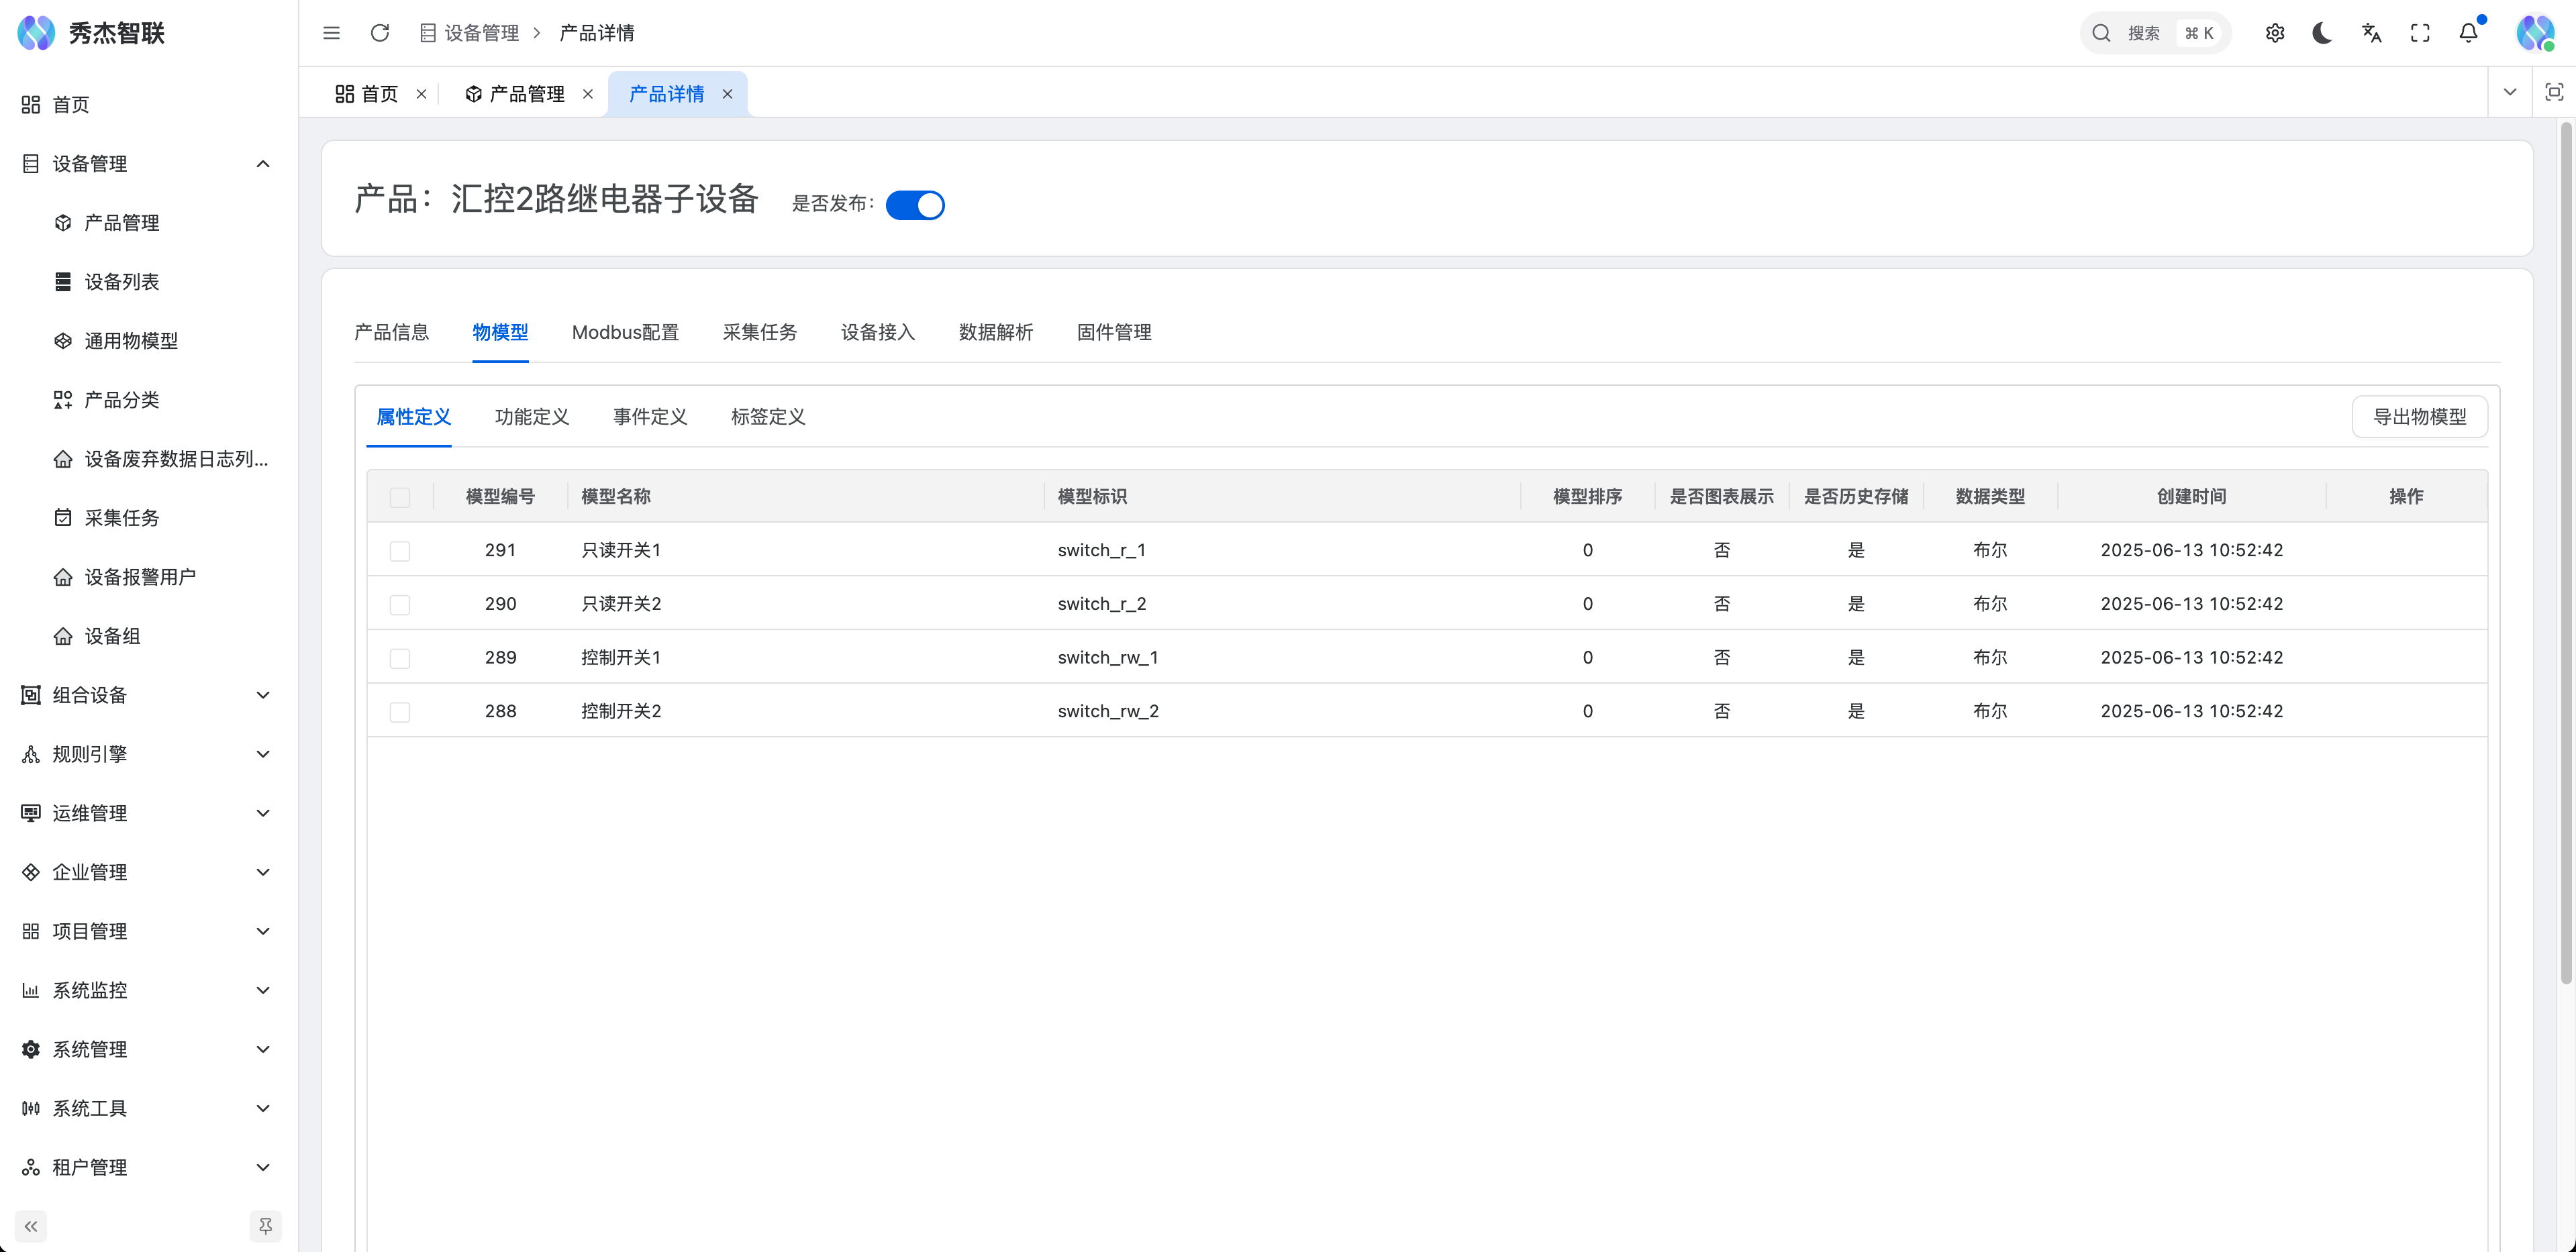Image resolution: width=2576 pixels, height=1252 pixels.
Task: Open the notification bell
Action: (2468, 32)
